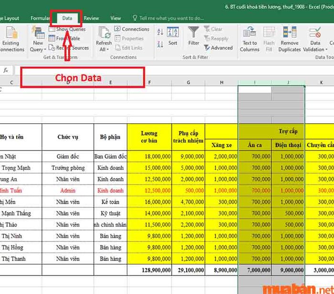The height and width of the screenshot is (294, 334).
Task: Click the New Query icon
Action: click(x=38, y=33)
